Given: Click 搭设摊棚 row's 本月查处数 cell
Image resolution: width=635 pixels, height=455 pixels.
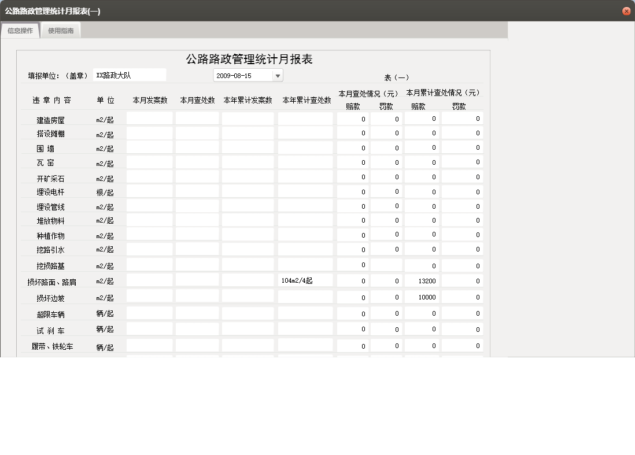Looking at the screenshot, I should point(197,133).
